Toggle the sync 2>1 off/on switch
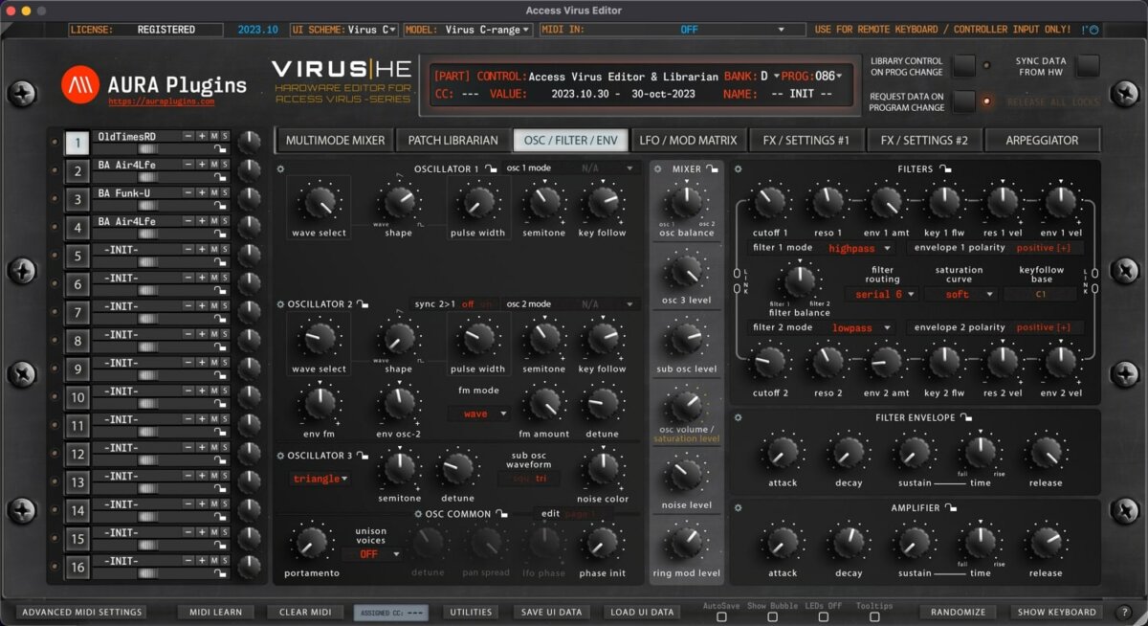This screenshot has width=1148, height=626. 475,304
